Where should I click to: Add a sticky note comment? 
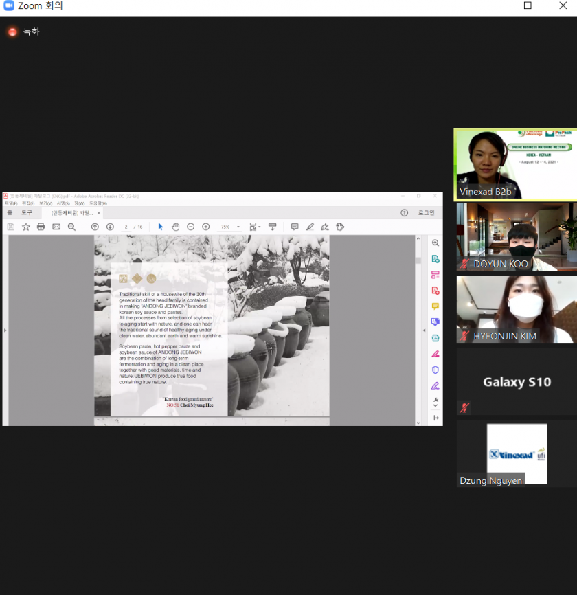coord(295,227)
